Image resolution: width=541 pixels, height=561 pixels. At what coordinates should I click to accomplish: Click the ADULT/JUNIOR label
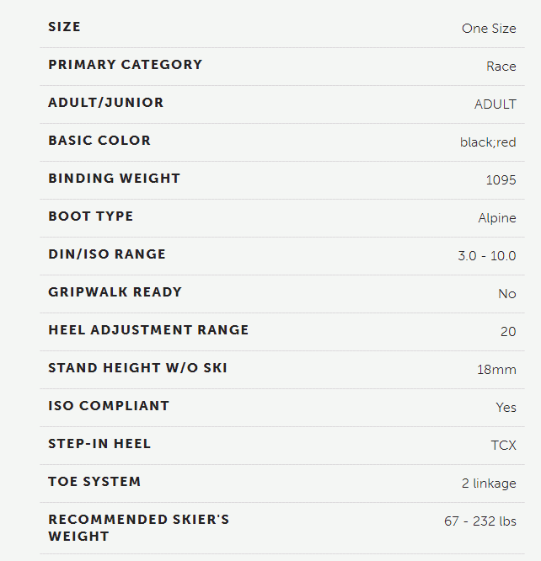(106, 103)
